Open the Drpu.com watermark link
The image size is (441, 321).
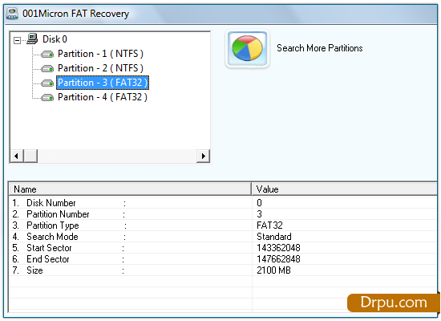click(394, 303)
